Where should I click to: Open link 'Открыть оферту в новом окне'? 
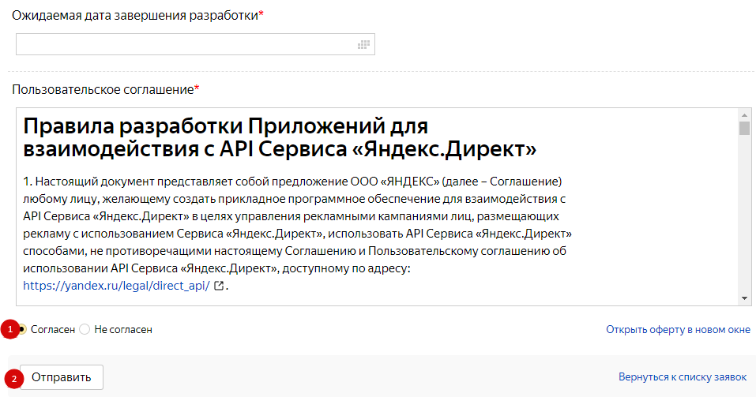(x=678, y=330)
